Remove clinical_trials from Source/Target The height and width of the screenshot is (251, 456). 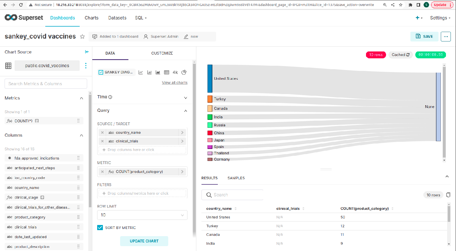[x=102, y=141]
